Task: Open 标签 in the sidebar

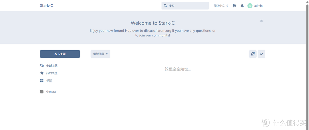Action: pyautogui.click(x=46, y=81)
